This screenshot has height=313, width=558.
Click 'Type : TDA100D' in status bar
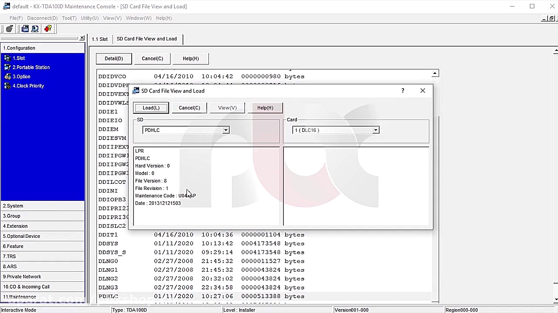(x=129, y=310)
